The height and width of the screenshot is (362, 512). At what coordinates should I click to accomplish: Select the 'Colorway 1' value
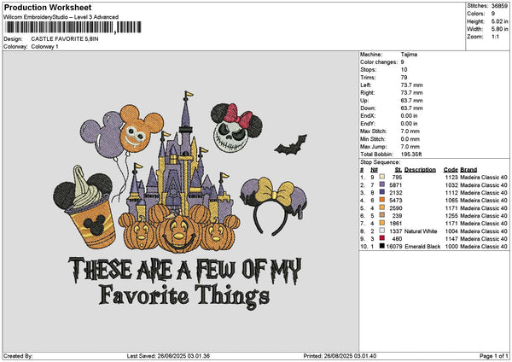tap(44, 47)
